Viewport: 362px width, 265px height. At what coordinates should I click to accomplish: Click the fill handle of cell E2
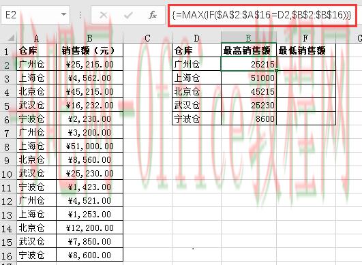coord(276,71)
